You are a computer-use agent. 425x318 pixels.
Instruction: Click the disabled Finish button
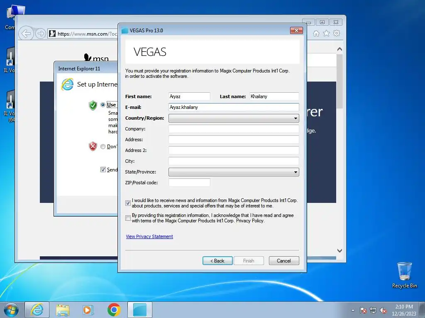click(x=249, y=261)
